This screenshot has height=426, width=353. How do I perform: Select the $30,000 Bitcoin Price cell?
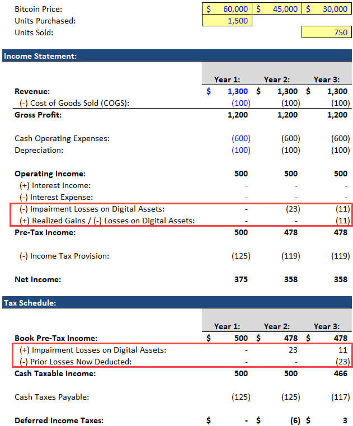[x=327, y=9]
